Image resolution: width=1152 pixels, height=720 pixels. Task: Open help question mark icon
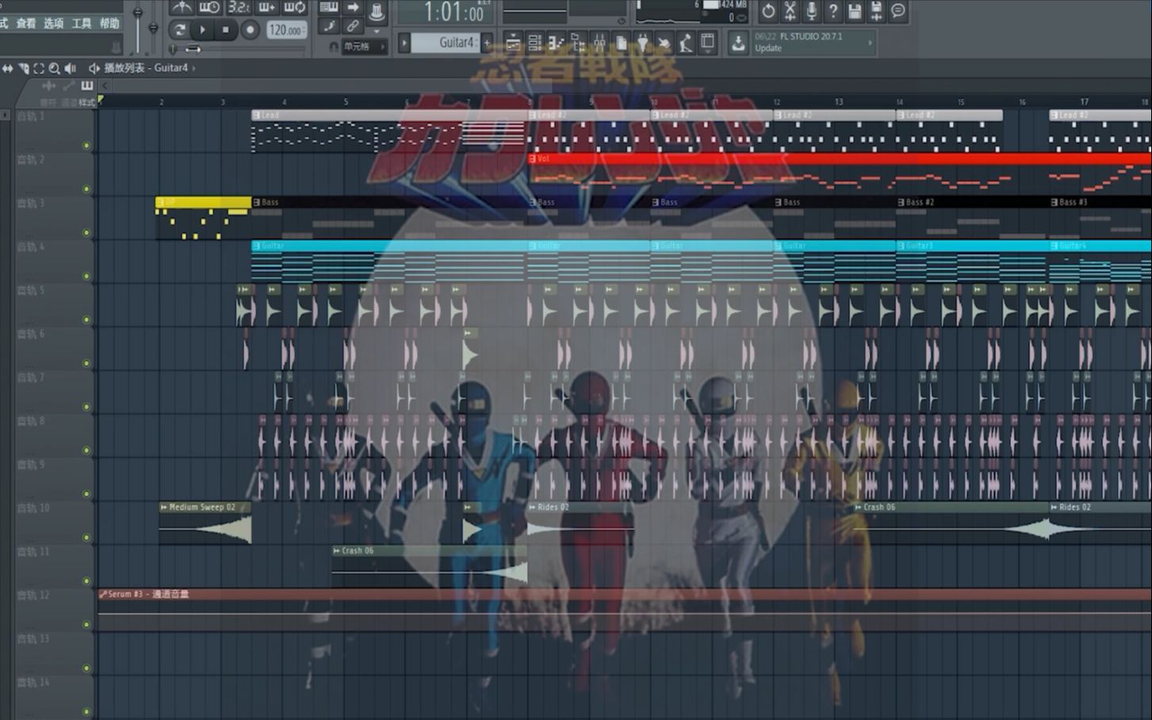click(833, 11)
